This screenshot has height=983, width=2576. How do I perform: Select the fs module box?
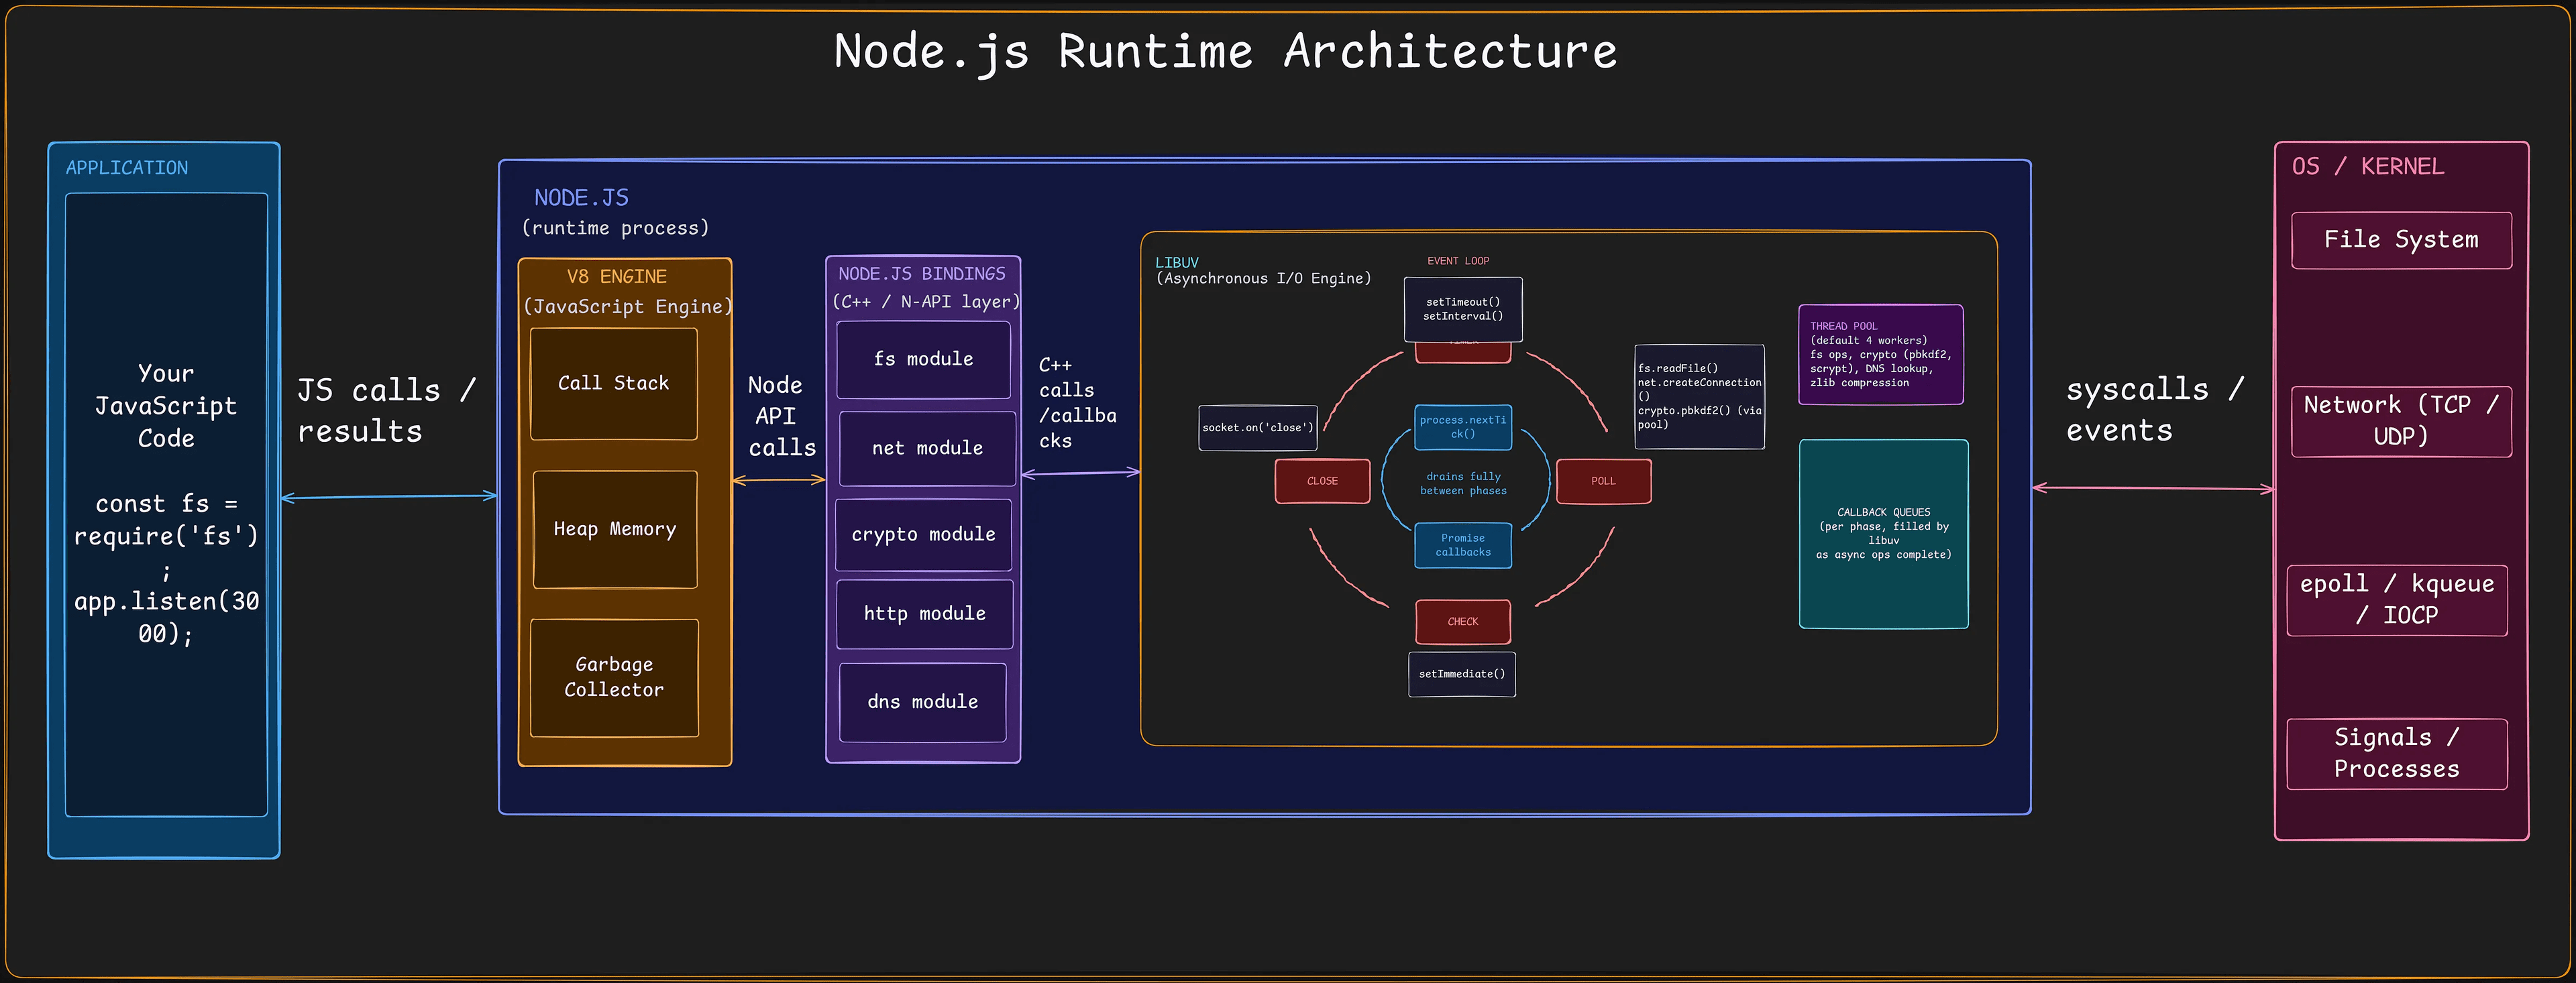(923, 359)
